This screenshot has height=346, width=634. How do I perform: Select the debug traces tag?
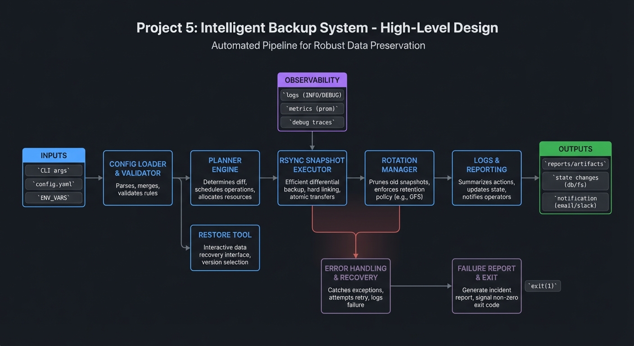pos(312,122)
